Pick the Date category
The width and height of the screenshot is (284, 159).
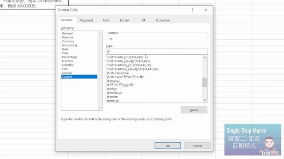point(79,49)
